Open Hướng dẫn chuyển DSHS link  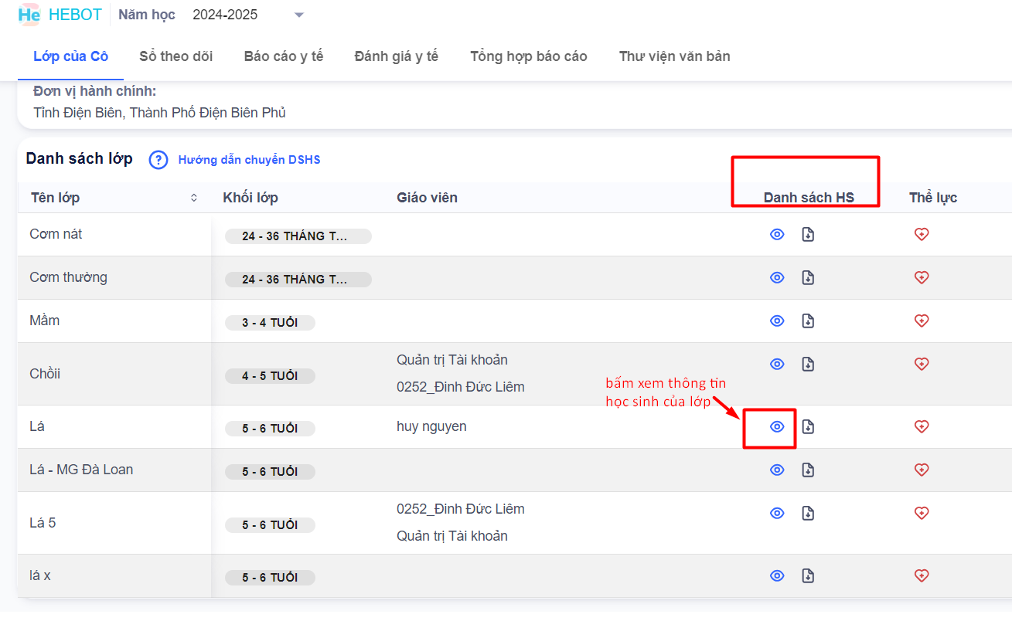coord(249,160)
